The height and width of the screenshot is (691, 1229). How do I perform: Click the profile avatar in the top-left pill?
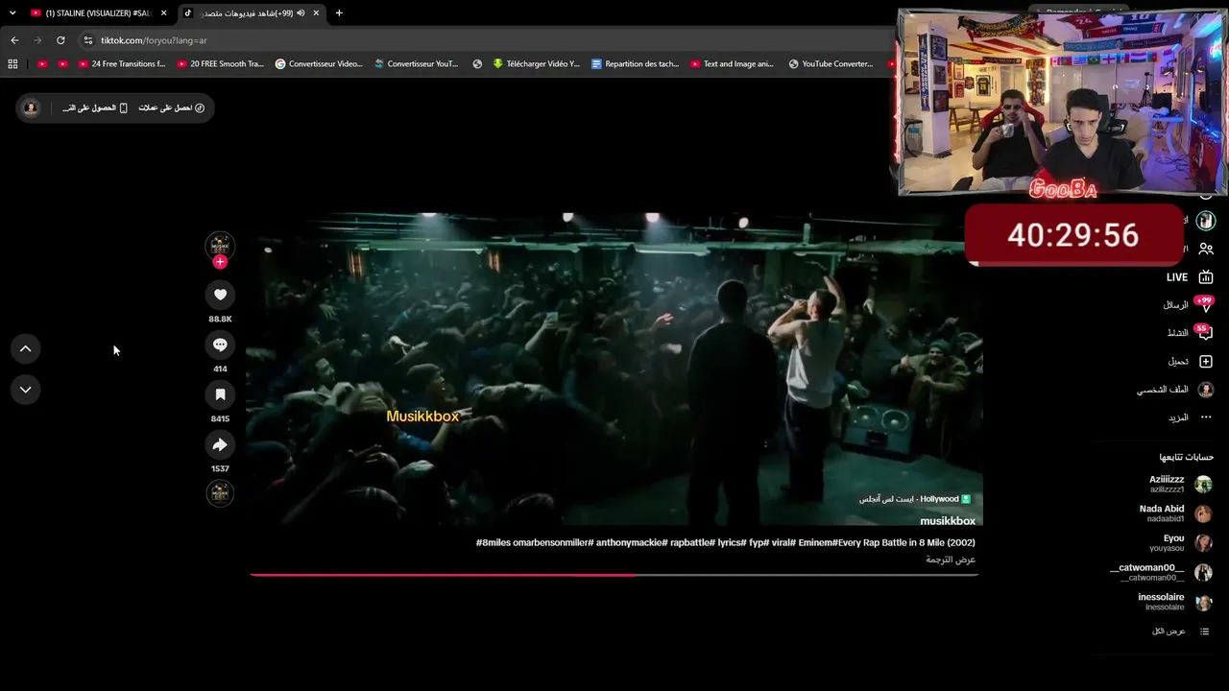tap(31, 107)
